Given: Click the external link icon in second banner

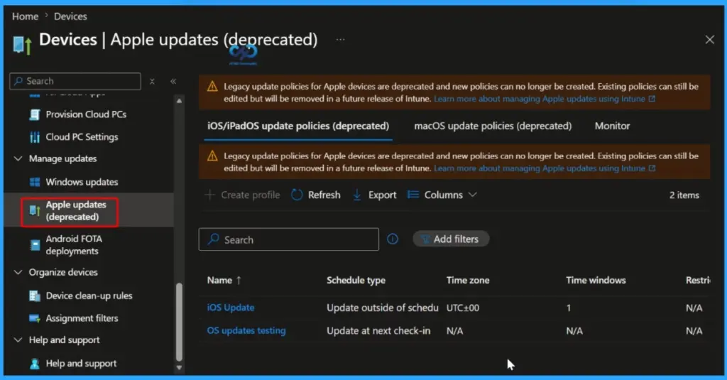Looking at the screenshot, I should pyautogui.click(x=652, y=168).
